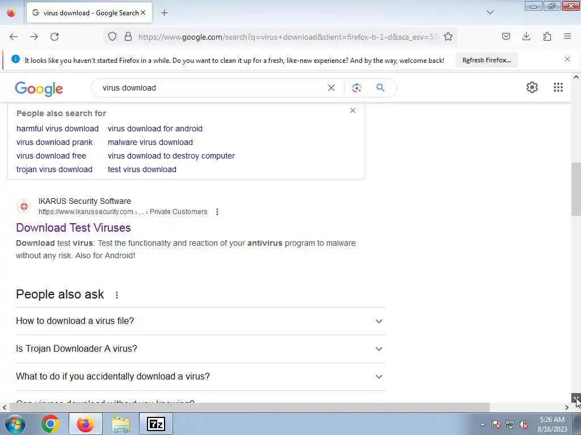Clear the Google search box
Image resolution: width=581 pixels, height=435 pixels.
coord(331,88)
